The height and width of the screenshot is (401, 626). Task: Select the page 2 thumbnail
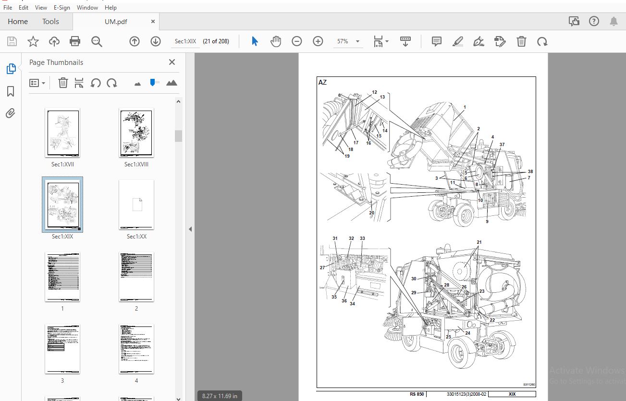[x=136, y=276]
